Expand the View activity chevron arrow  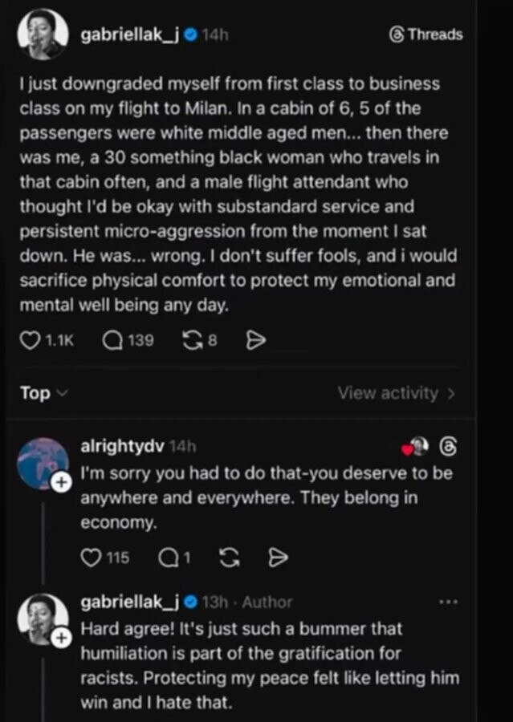pyautogui.click(x=451, y=393)
